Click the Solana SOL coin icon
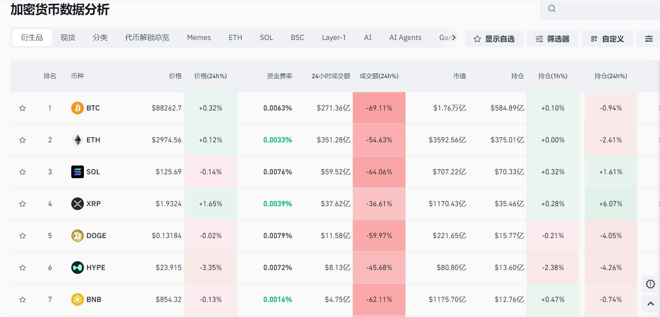Screen dimensions: 660x317 coord(77,172)
